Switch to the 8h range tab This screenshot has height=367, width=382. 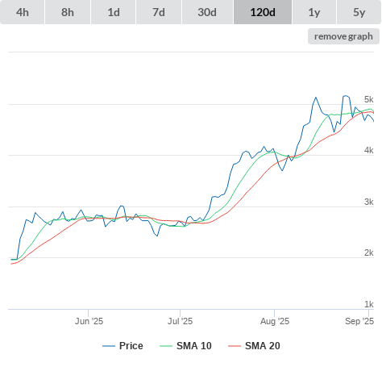(68, 12)
